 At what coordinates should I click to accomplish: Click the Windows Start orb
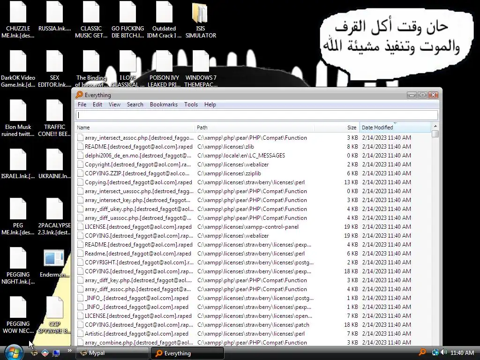tap(14, 352)
